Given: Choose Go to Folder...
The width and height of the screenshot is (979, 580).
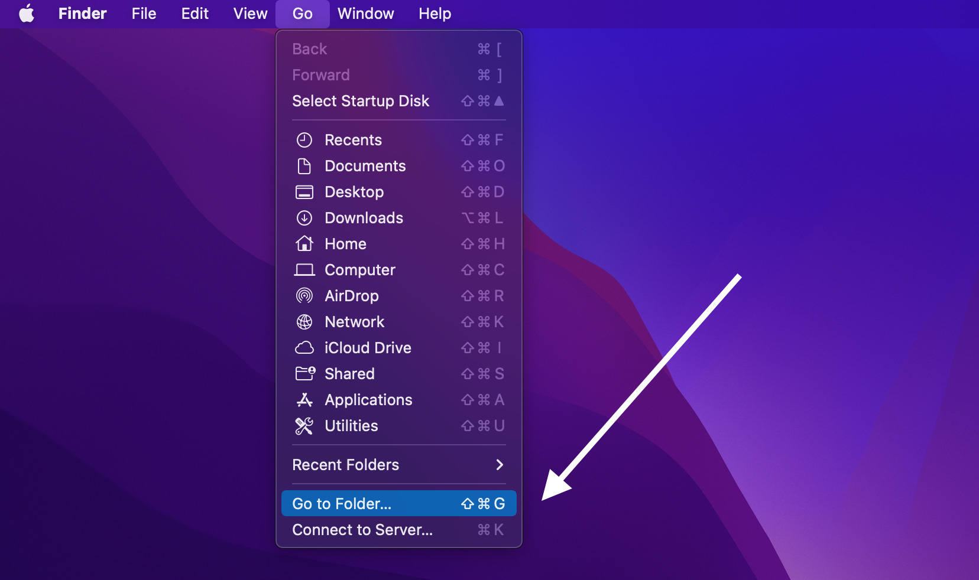Looking at the screenshot, I should point(399,504).
